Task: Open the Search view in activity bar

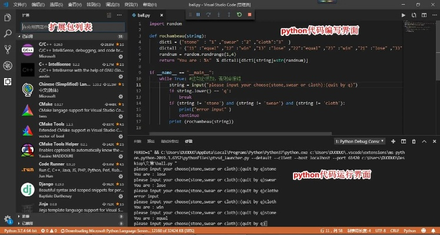Action: [x=8, y=33]
